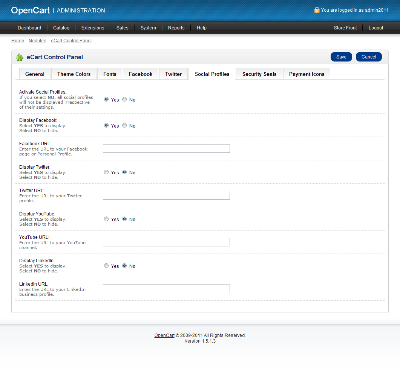The height and width of the screenshot is (366, 400).
Task: Switch to the Twitter tab
Action: coord(173,74)
